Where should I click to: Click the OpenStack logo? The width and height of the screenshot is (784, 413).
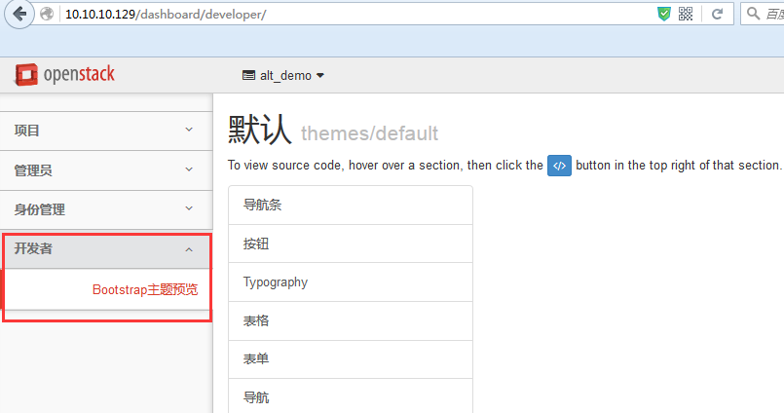(64, 74)
